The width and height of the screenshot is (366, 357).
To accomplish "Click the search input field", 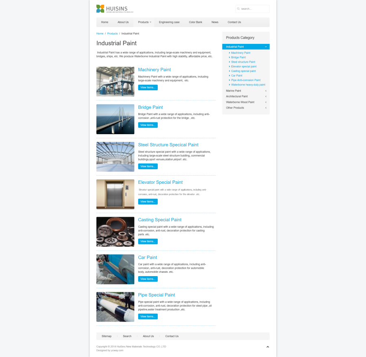I will tap(254, 9).
